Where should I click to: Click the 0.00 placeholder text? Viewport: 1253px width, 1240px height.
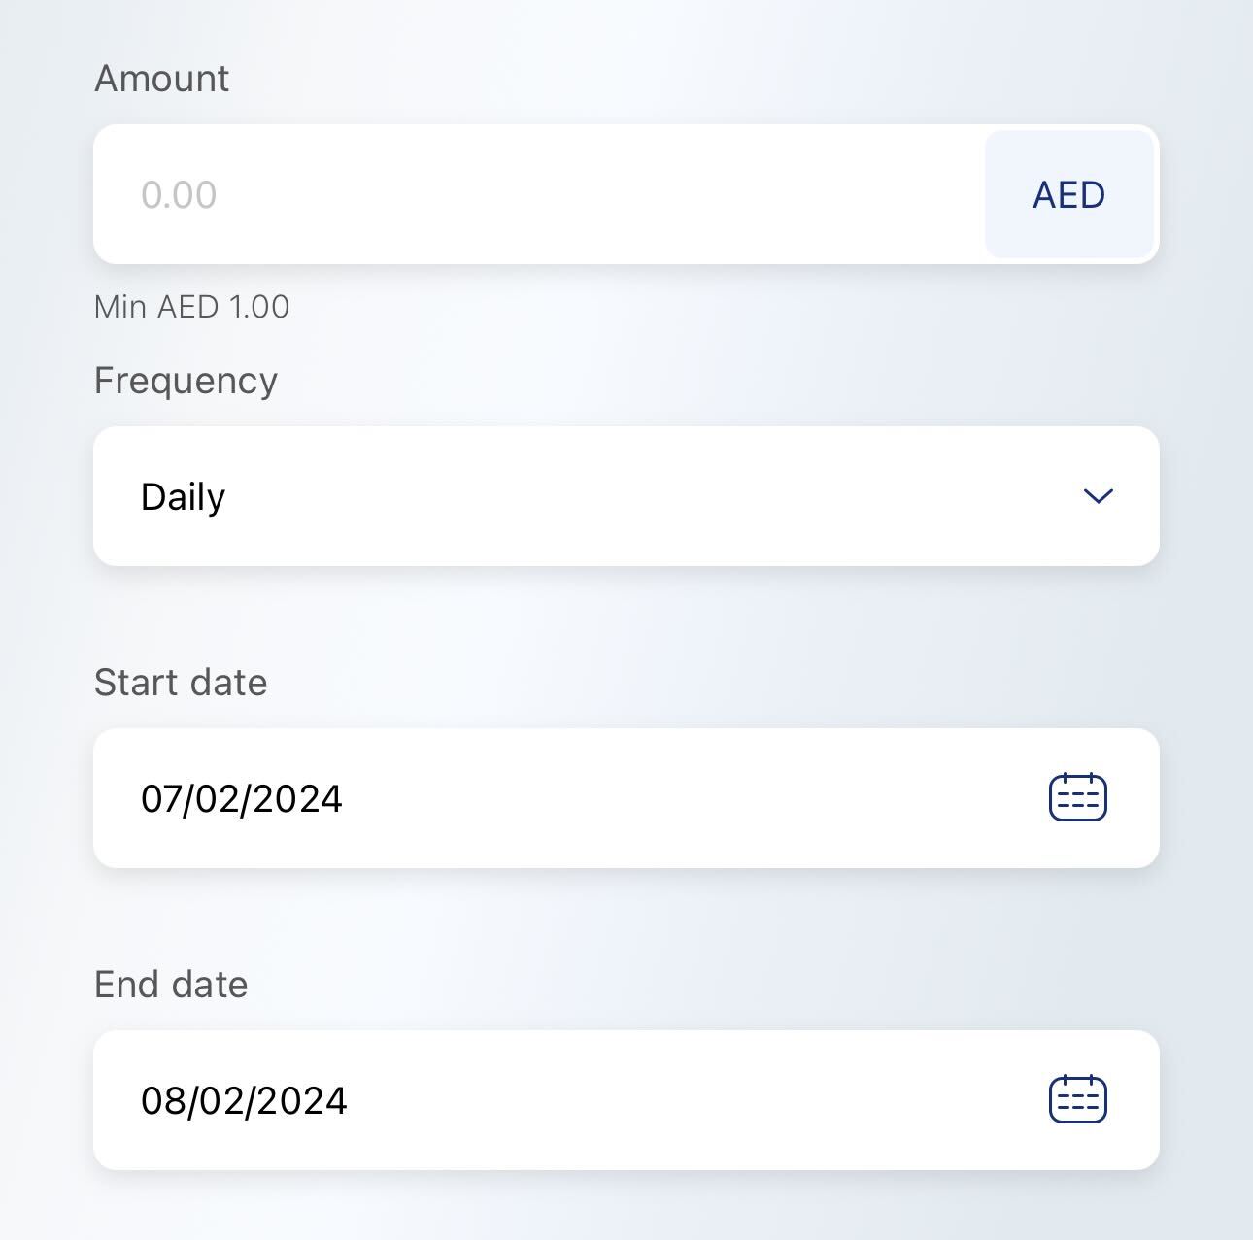pyautogui.click(x=179, y=195)
